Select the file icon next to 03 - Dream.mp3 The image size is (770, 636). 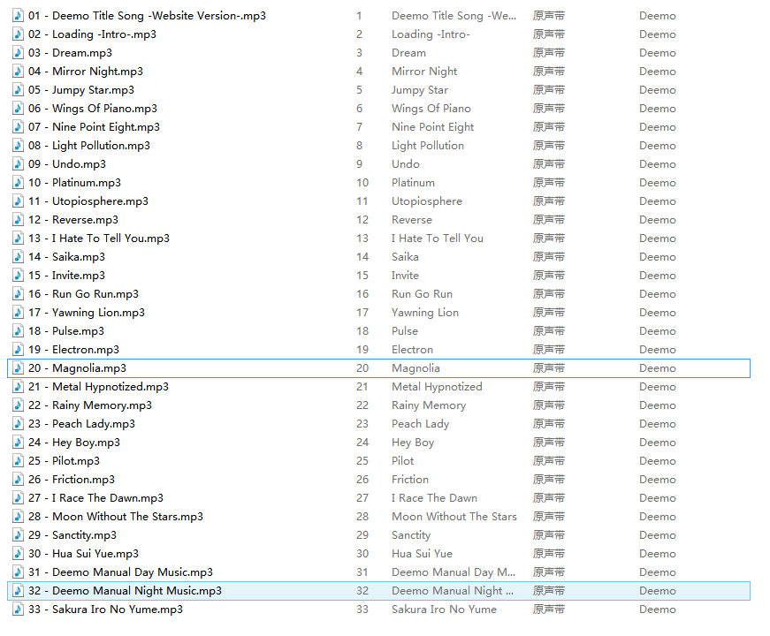coord(18,52)
